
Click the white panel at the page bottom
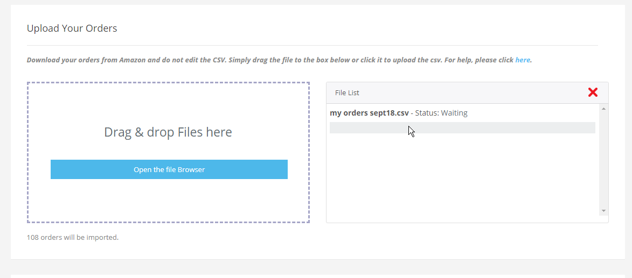(317, 276)
